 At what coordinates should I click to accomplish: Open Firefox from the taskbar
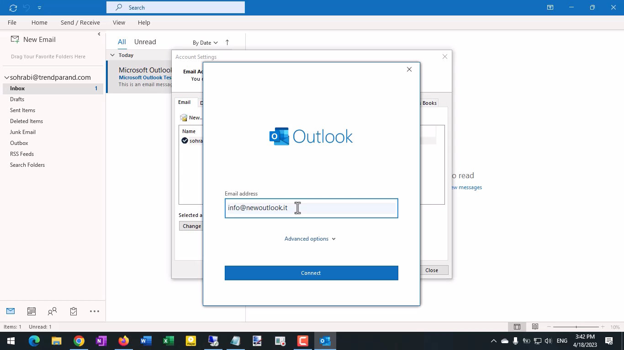click(x=123, y=341)
